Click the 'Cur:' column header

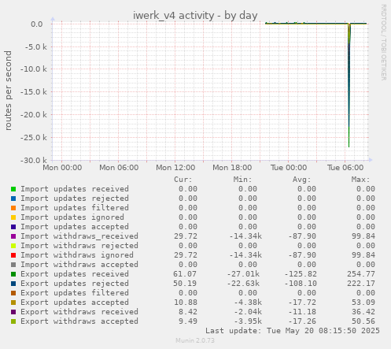click(183, 180)
